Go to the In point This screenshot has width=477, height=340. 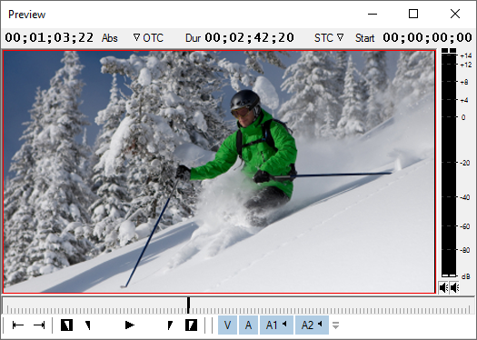click(18, 325)
